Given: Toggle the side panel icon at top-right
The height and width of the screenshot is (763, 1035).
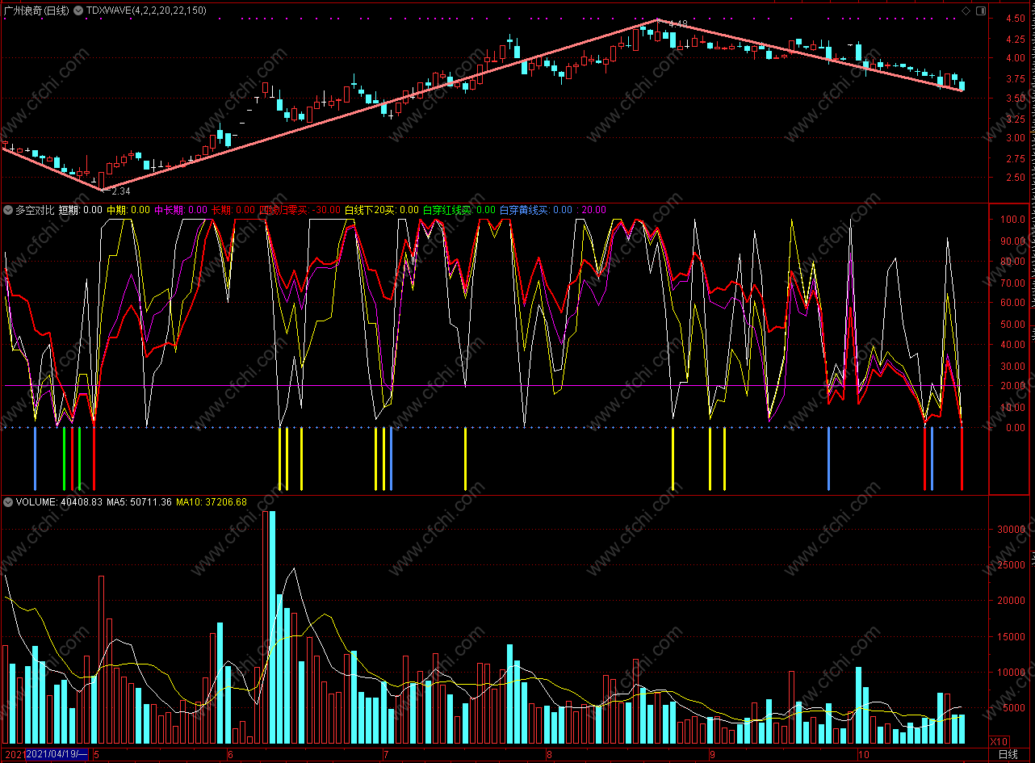Looking at the screenshot, I should pos(980,10).
